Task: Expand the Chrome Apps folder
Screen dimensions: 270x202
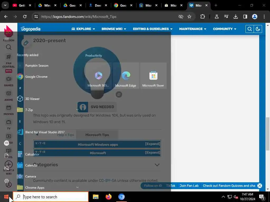Action: 78,187
